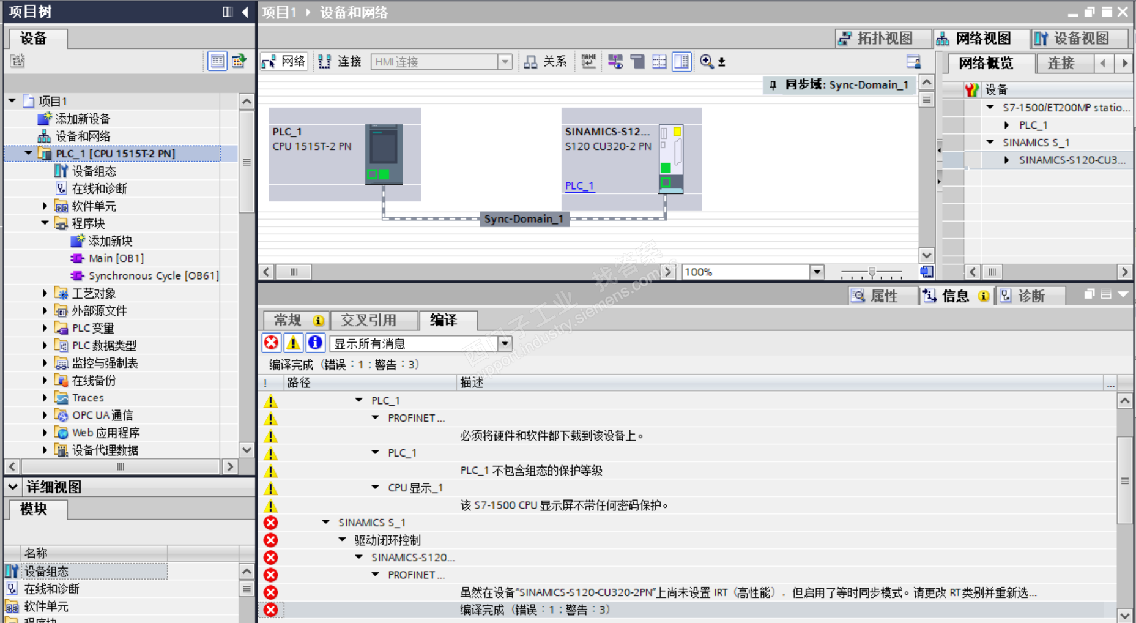The height and width of the screenshot is (623, 1136).
Task: Toggle the red error message filter
Action: click(271, 343)
